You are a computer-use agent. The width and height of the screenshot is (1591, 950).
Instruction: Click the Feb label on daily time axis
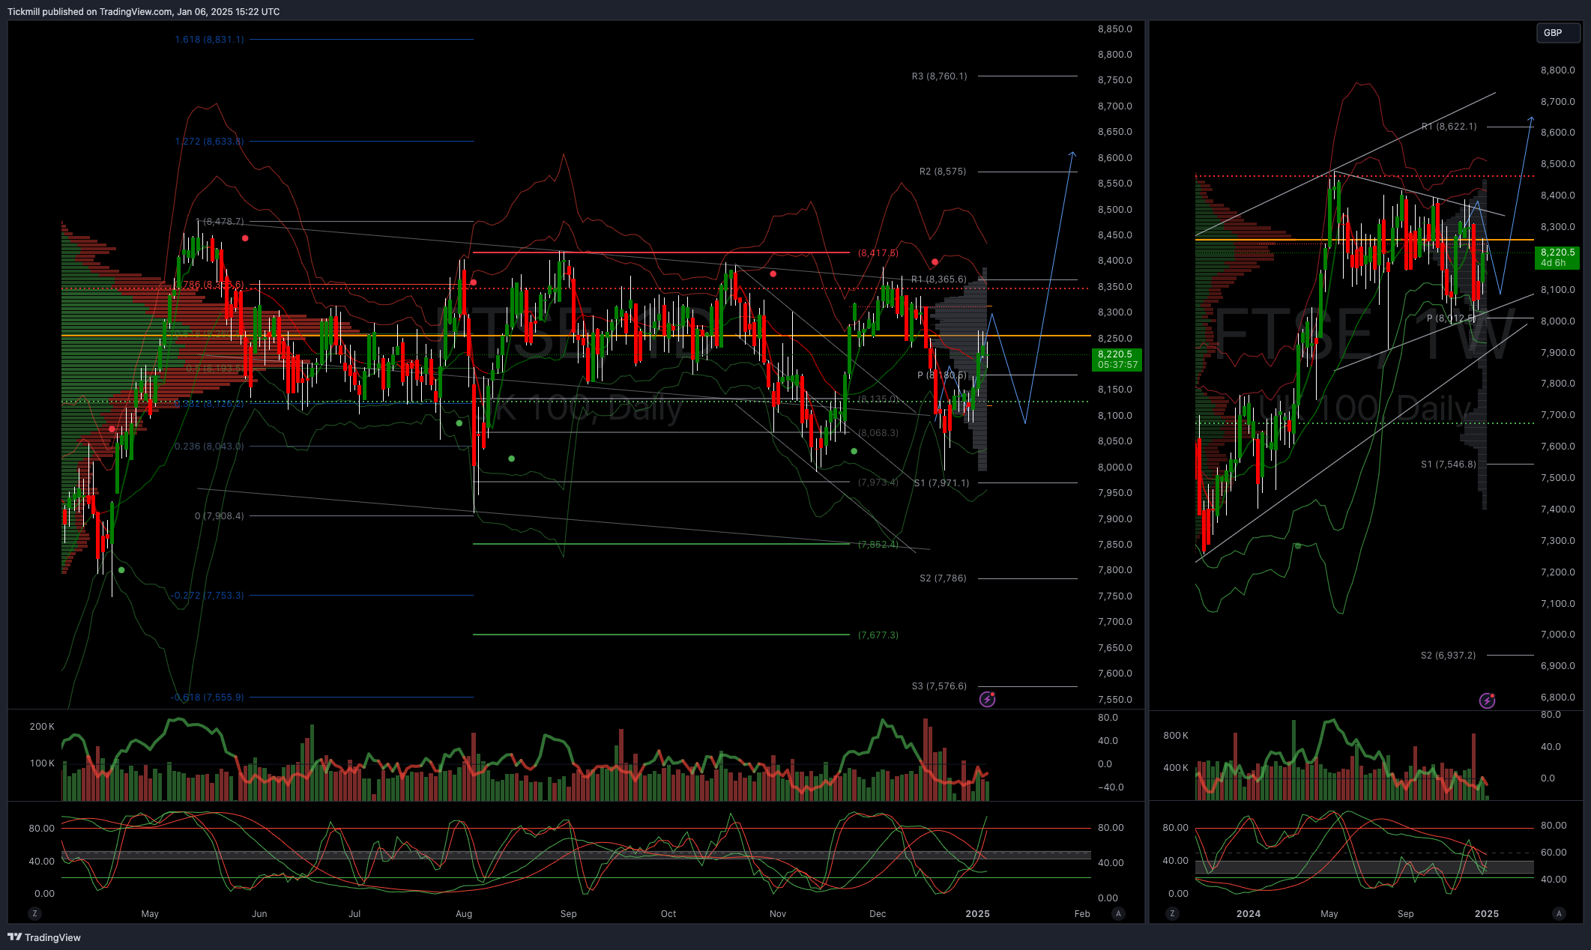tap(1082, 913)
